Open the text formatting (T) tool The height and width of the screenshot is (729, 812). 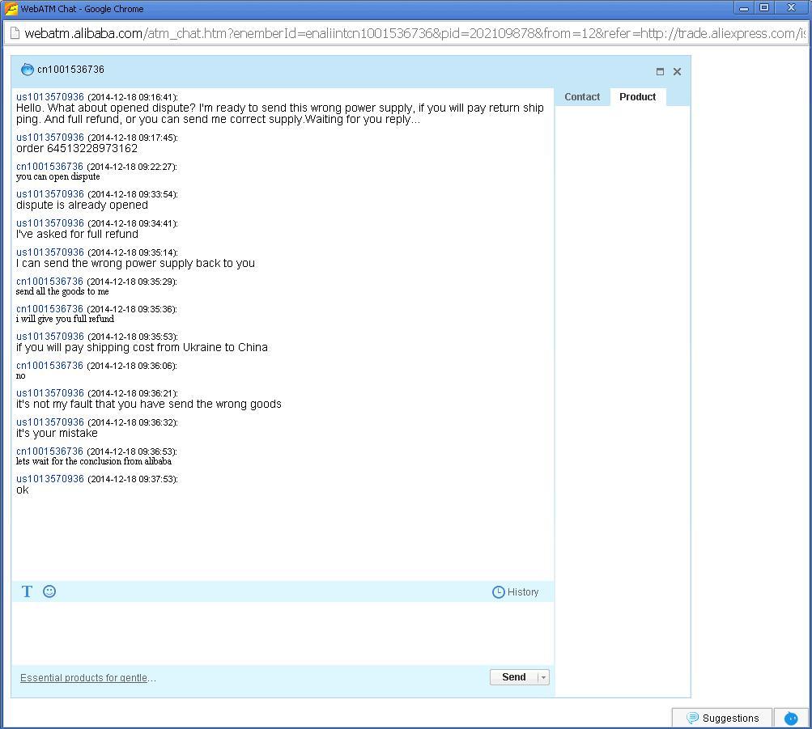(27, 591)
